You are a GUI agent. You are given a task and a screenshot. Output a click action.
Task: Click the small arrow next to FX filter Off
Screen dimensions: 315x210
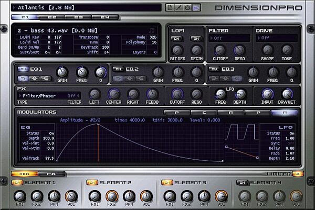point(78,96)
